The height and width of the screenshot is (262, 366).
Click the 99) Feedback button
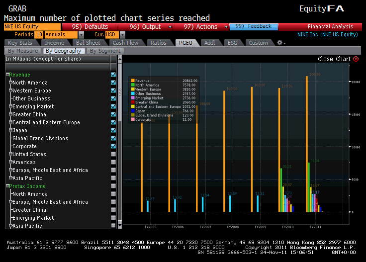coord(254,26)
